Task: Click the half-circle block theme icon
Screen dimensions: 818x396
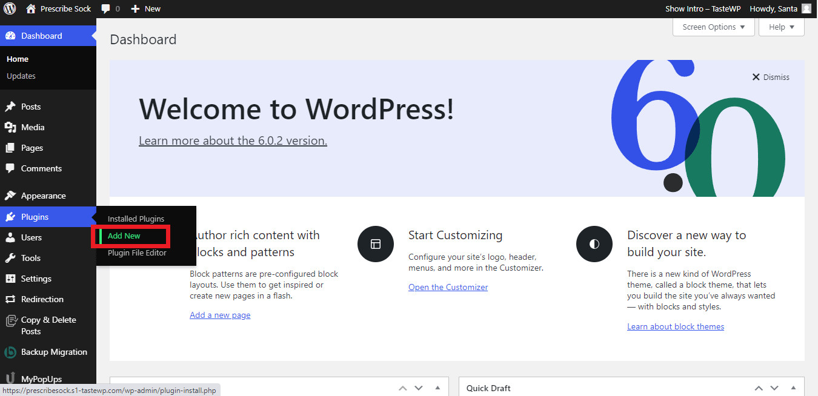Action: coord(594,244)
